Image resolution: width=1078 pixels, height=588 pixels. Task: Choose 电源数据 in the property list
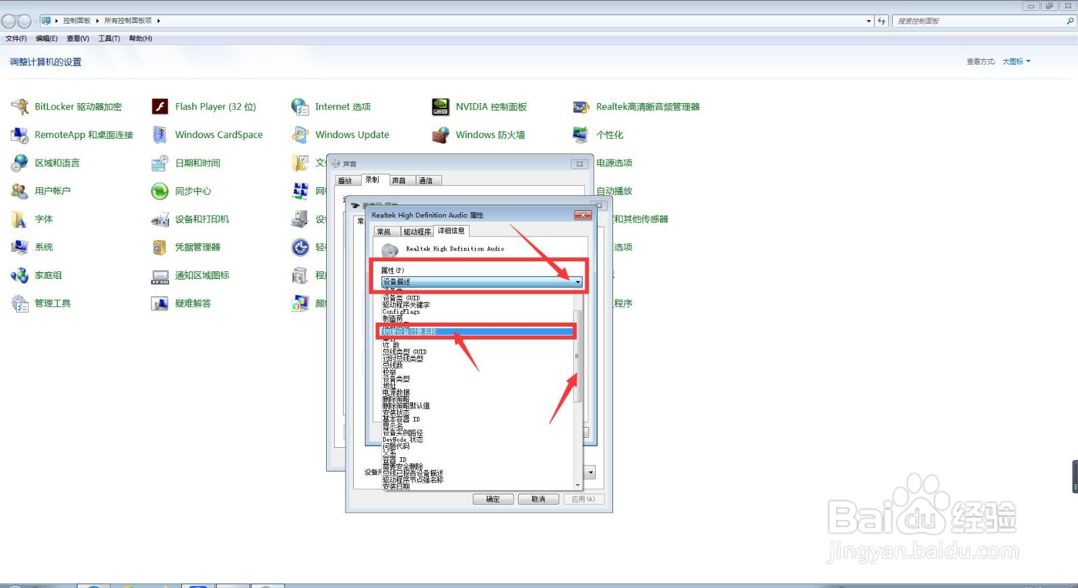point(396,392)
